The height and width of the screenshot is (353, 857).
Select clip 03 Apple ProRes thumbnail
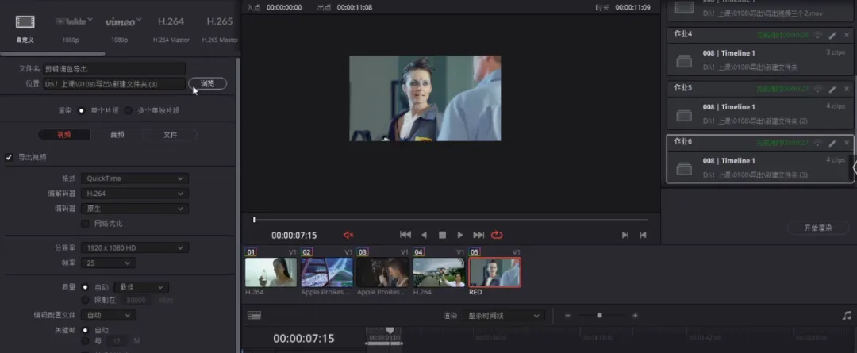pos(382,272)
